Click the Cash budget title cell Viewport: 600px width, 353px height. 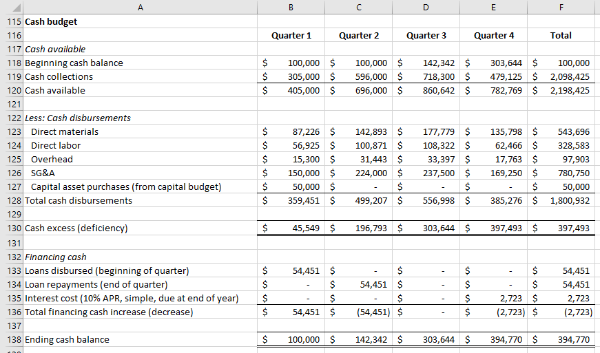[140, 21]
